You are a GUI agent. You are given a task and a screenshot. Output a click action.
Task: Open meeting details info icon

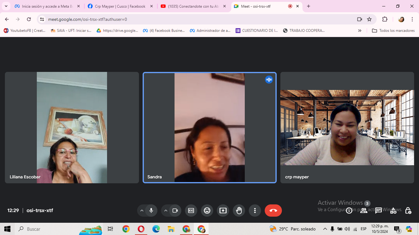click(349, 211)
